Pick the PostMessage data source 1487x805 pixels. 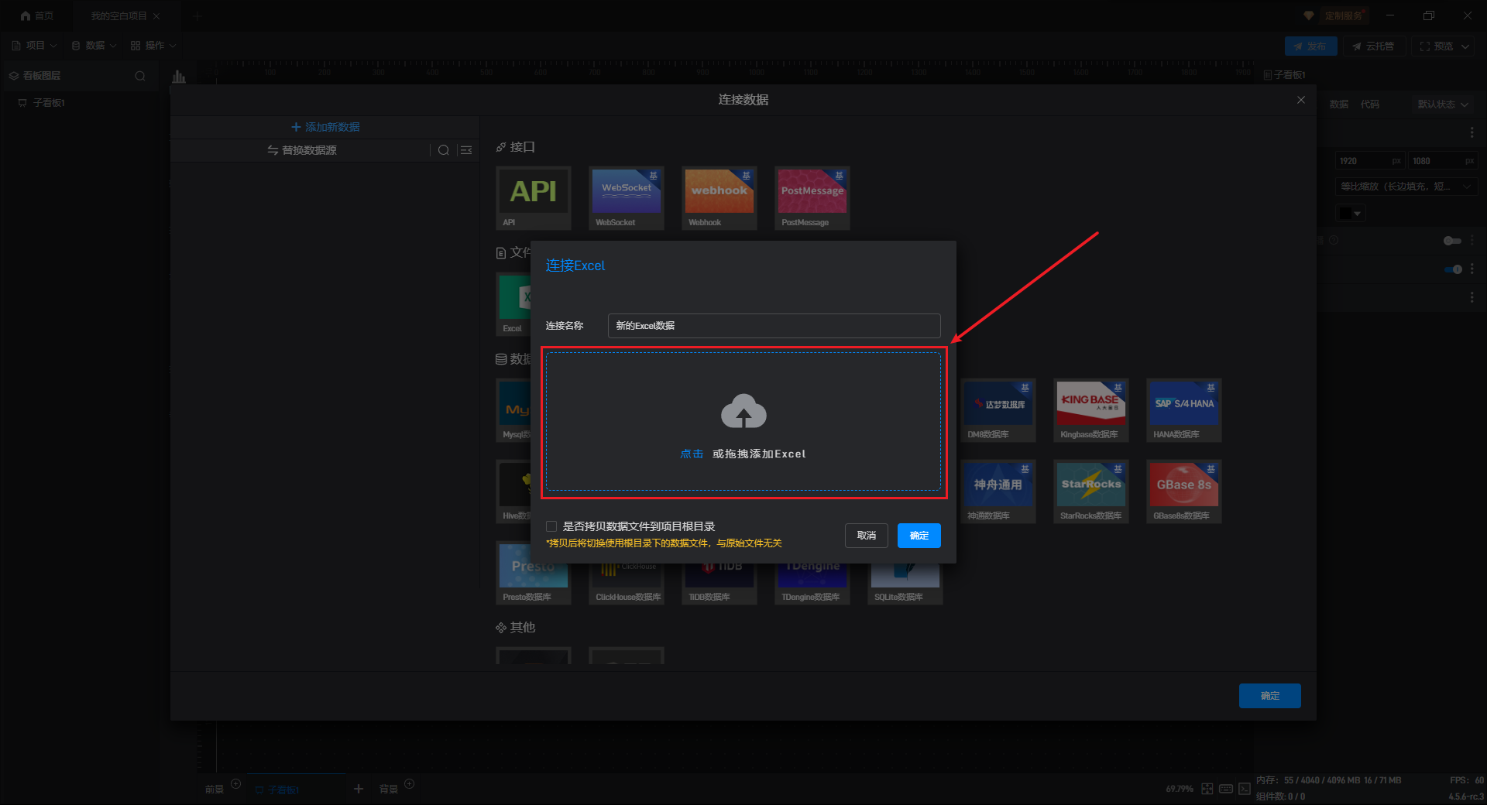click(812, 191)
